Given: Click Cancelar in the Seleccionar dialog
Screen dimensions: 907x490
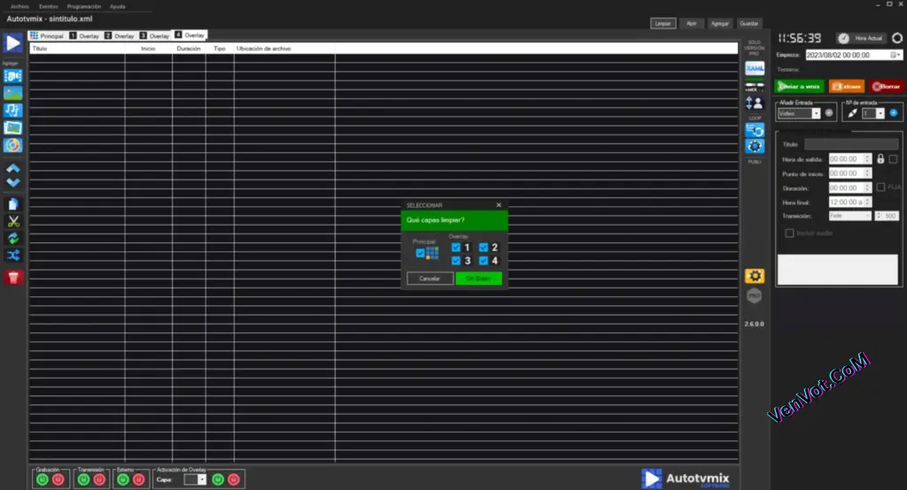Looking at the screenshot, I should click(430, 279).
